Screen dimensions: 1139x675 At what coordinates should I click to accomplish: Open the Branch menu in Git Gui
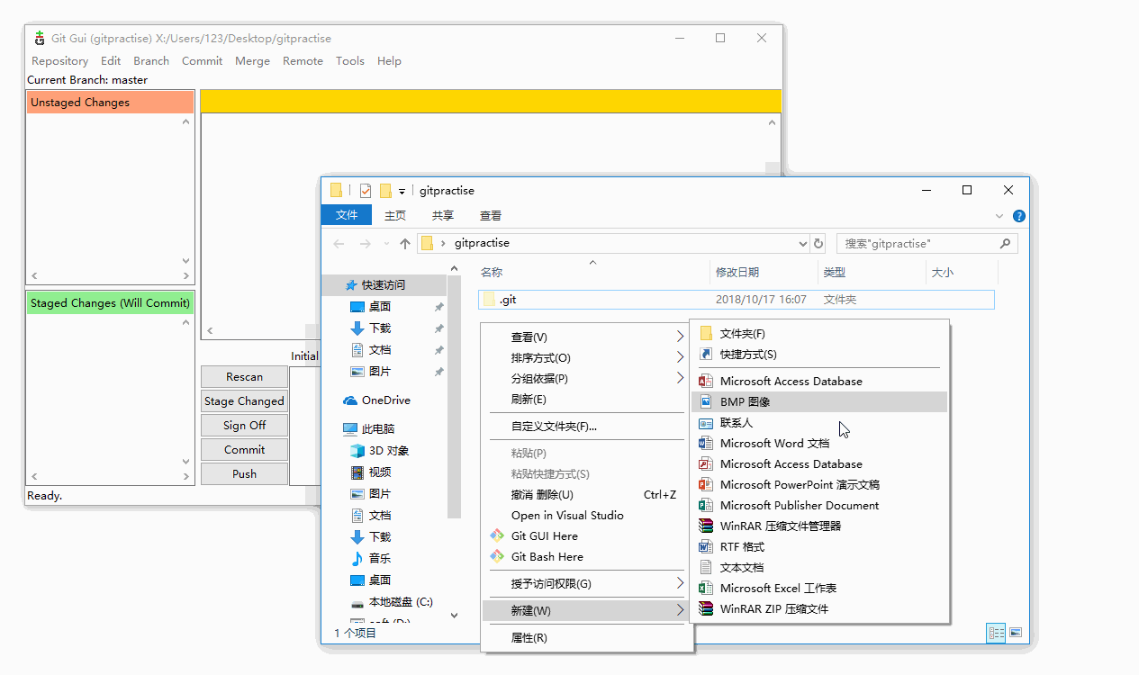[x=150, y=60]
